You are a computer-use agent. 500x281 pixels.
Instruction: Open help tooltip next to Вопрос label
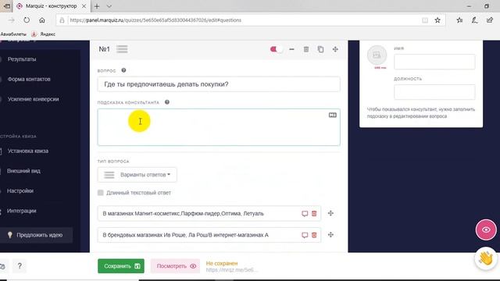pos(123,70)
